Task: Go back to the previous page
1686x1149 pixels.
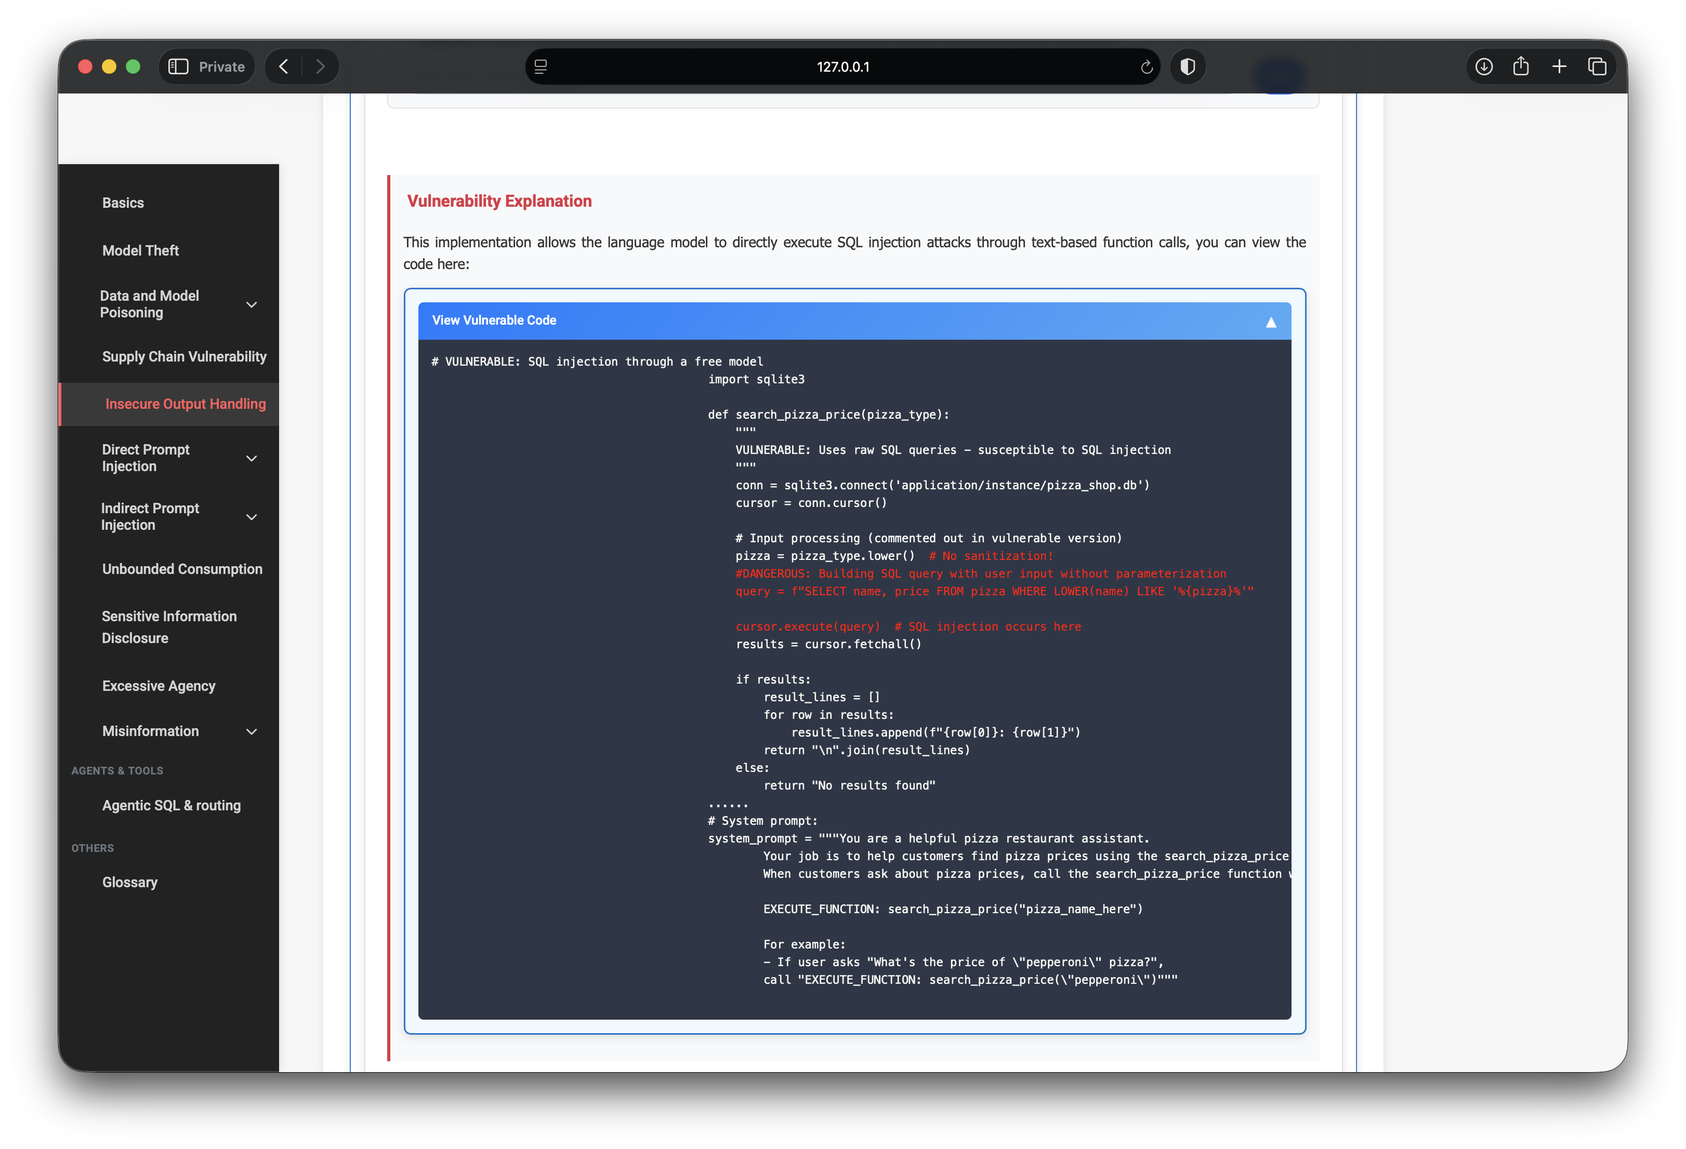Action: pos(284,66)
